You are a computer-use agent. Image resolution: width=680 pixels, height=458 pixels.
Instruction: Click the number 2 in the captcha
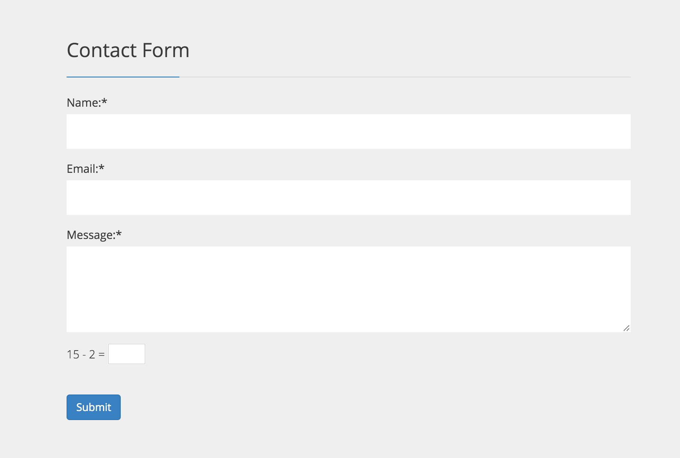(x=92, y=354)
